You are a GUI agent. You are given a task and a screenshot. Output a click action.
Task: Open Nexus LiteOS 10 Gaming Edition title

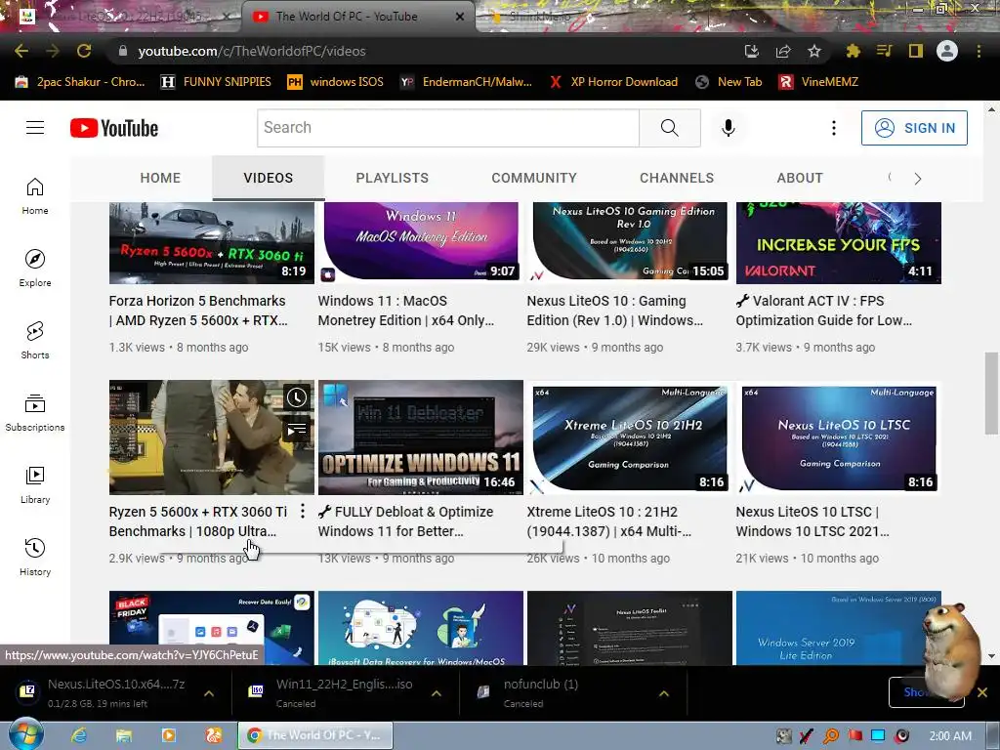pyautogui.click(x=615, y=311)
